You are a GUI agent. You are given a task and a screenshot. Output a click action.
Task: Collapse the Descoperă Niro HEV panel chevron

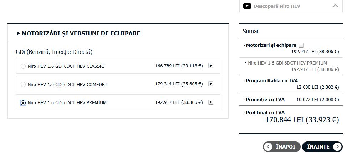[335, 6]
